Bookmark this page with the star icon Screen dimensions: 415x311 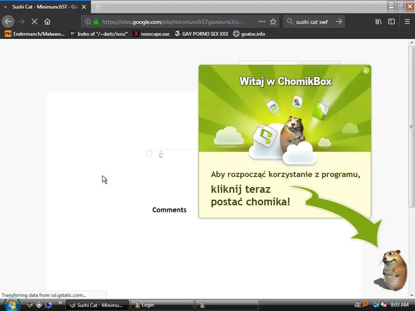click(x=273, y=22)
